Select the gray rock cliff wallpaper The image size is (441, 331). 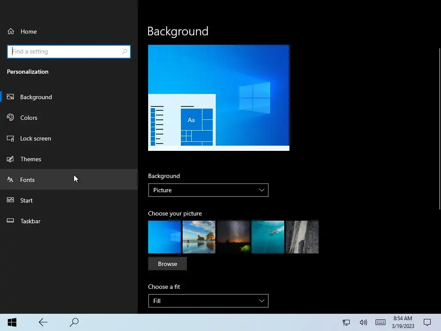tap(302, 237)
